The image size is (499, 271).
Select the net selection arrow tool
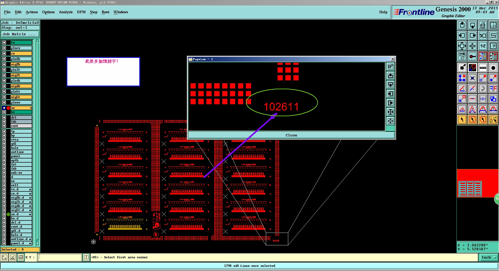pos(493,120)
